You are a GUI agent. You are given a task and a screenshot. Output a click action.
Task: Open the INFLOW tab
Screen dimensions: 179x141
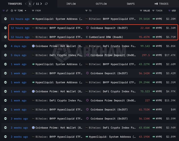tap(71, 4)
